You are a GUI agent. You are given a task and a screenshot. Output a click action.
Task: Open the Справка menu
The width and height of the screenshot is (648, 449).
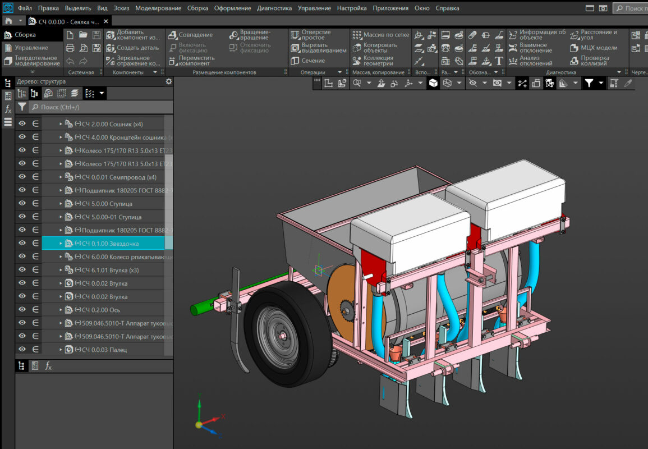447,8
